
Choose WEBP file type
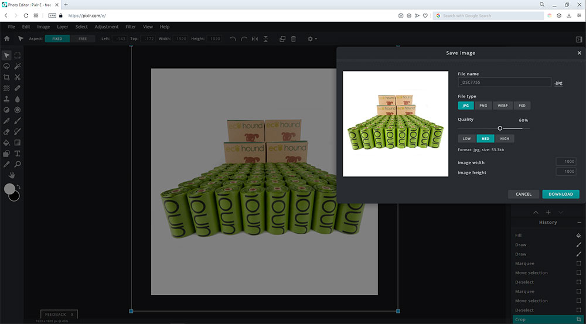[x=503, y=106]
